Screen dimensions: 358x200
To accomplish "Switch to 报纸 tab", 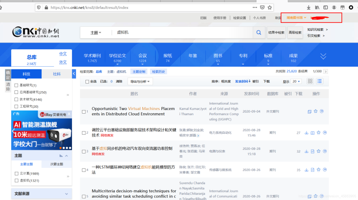I will [167, 58].
